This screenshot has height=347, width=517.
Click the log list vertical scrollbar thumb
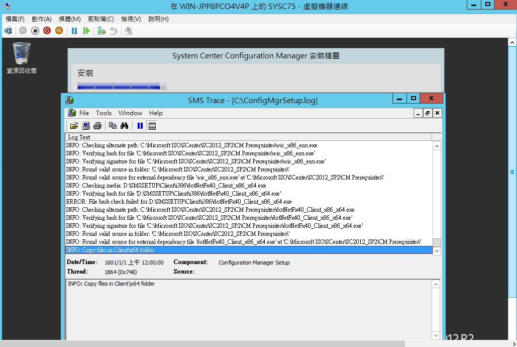(437, 242)
